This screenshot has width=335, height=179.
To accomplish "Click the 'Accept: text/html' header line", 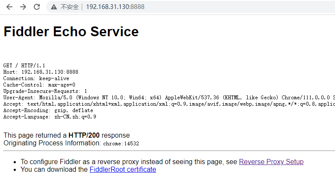I will (x=169, y=104).
